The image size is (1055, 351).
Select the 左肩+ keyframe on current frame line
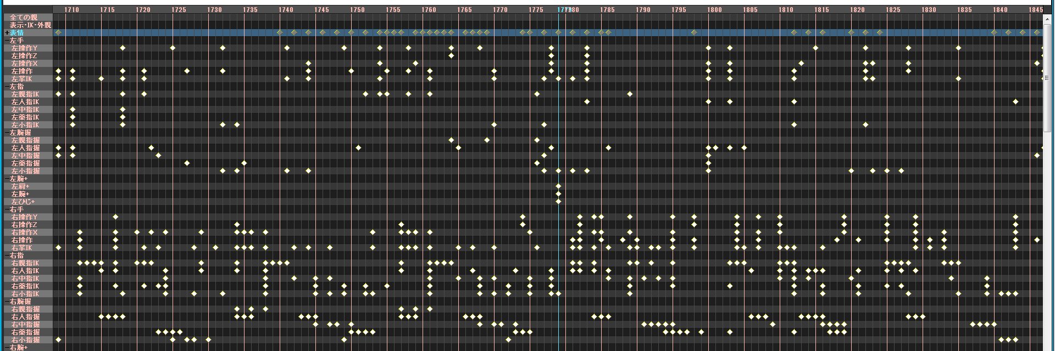point(558,186)
